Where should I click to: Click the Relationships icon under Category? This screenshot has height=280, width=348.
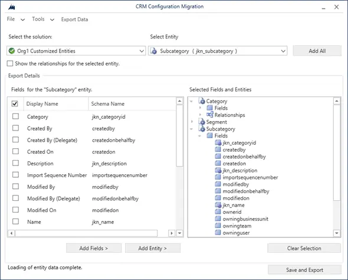tap(210, 115)
